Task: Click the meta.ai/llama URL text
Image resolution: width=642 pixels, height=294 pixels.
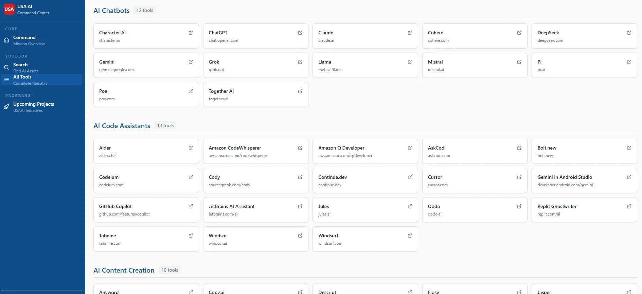Action: 330,70
